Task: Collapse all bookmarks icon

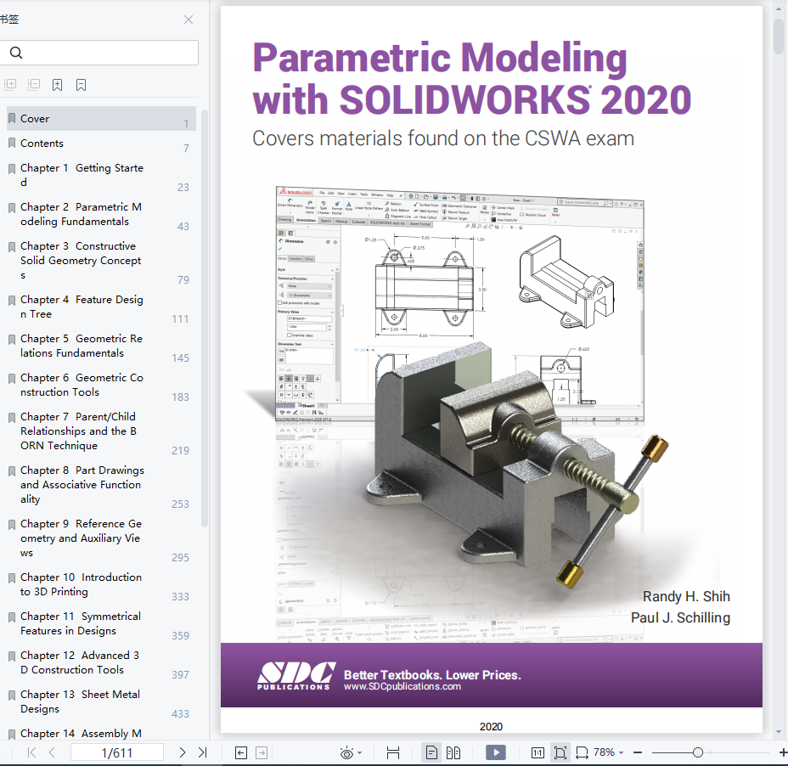Action: 34,84
